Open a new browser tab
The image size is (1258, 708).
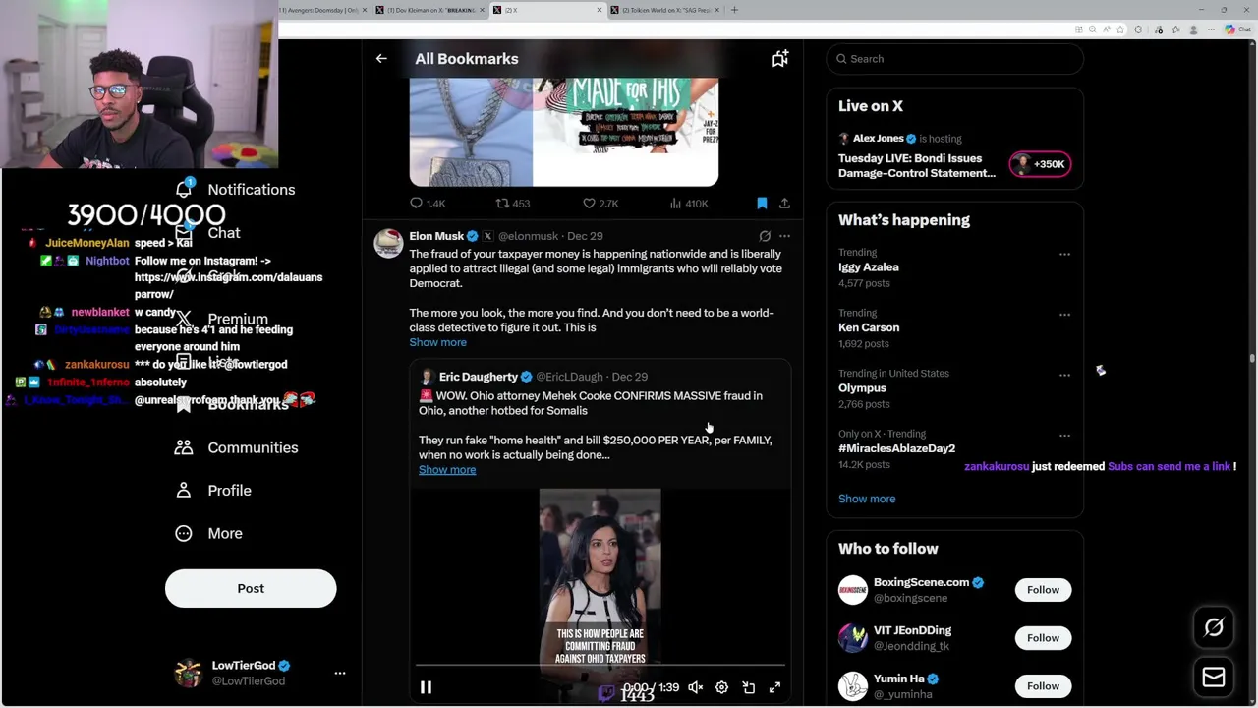point(734,10)
